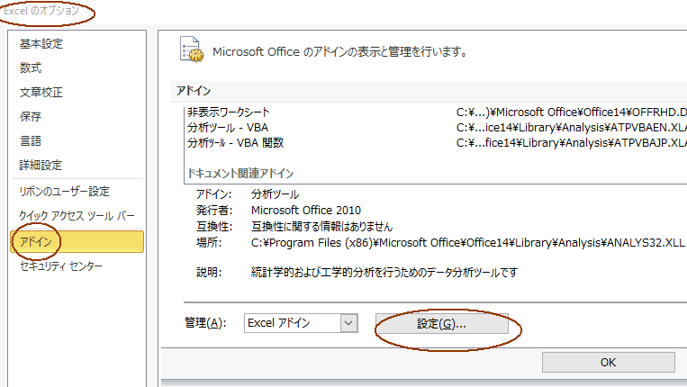The height and width of the screenshot is (387, 687).
Task: Select クイック アクセス ツール バー category
Action: pyautogui.click(x=77, y=216)
